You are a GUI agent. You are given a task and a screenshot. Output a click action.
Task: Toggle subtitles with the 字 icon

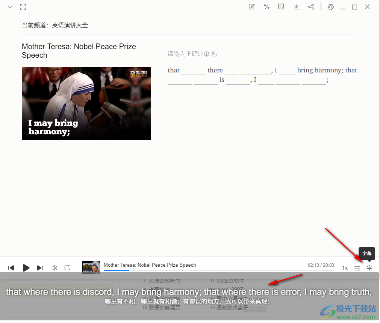coord(369,268)
